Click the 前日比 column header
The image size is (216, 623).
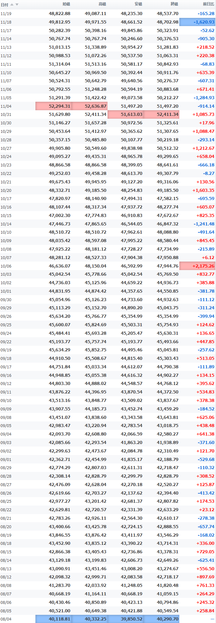point(209,4)
